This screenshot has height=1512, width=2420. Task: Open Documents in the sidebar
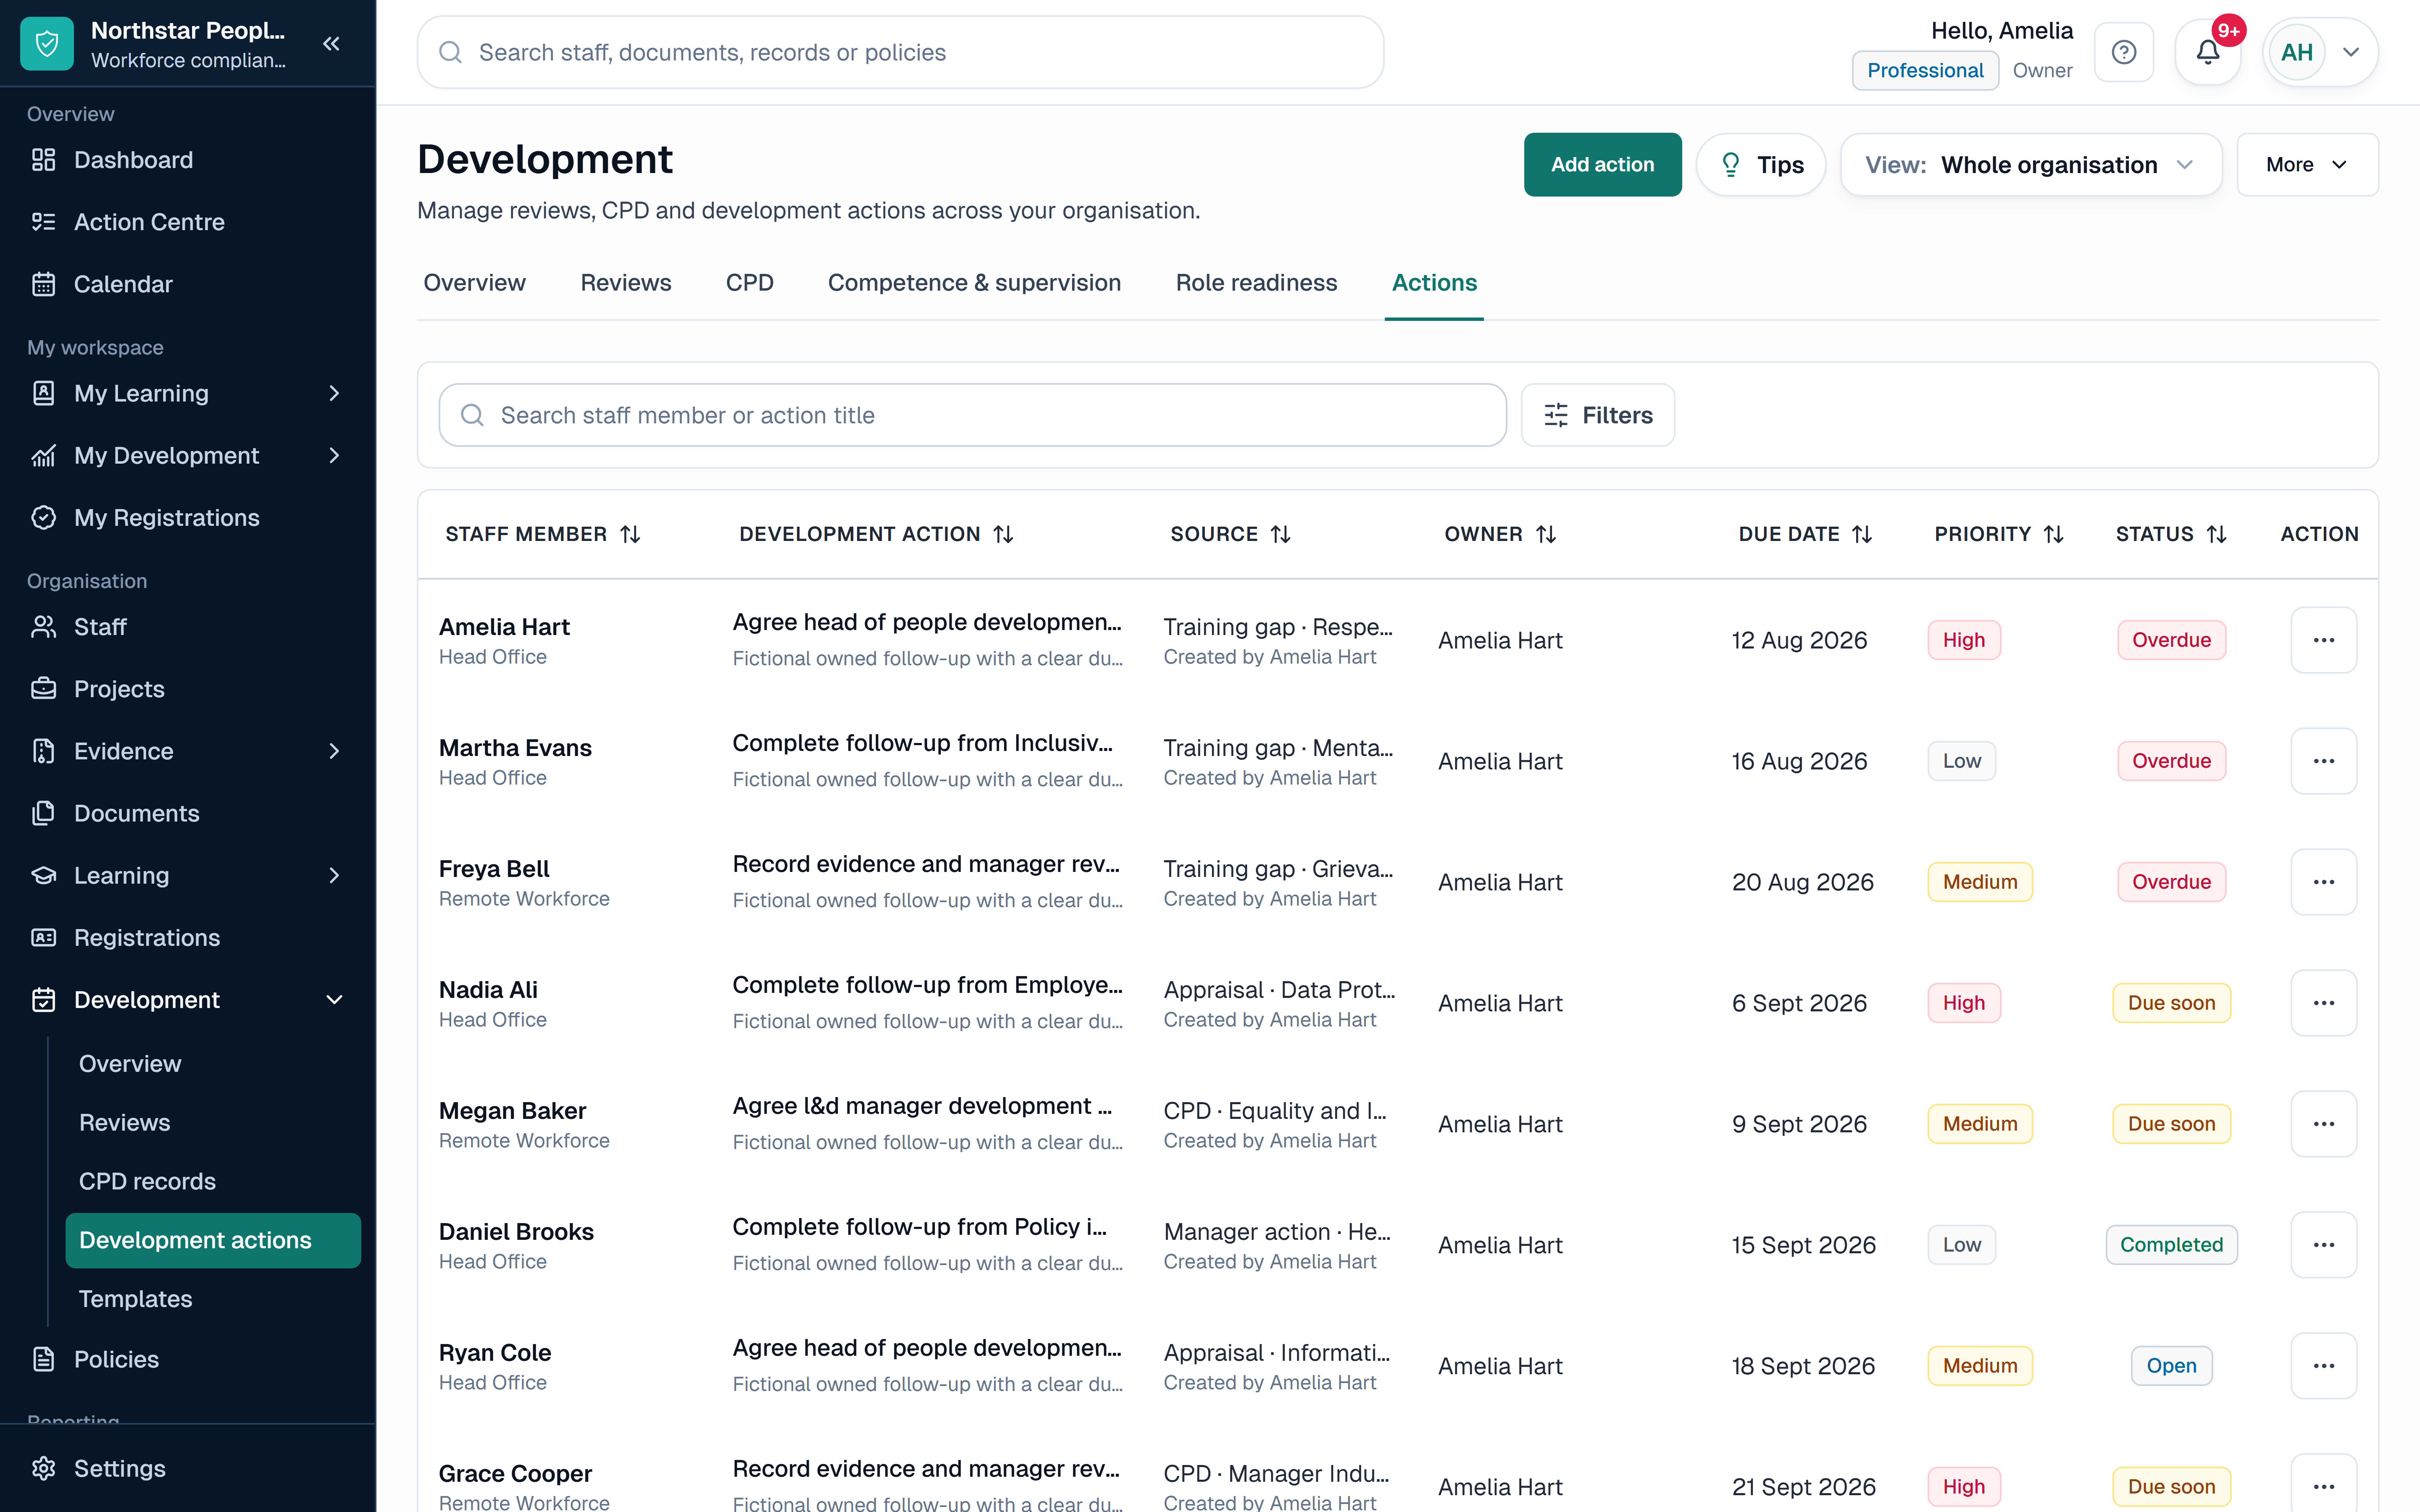point(188,813)
